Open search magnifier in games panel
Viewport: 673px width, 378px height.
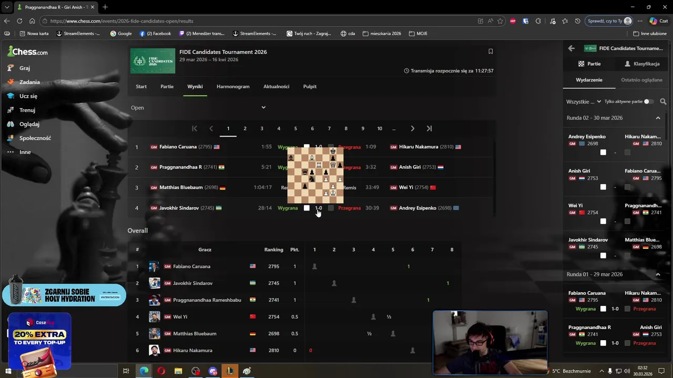tap(663, 101)
